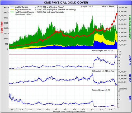Click the Percentage Cover = 83% label
The width and height of the screenshot is (132, 113).
(103, 50)
